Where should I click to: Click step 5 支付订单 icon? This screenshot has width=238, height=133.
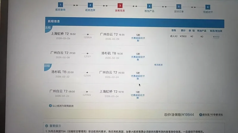178,7
